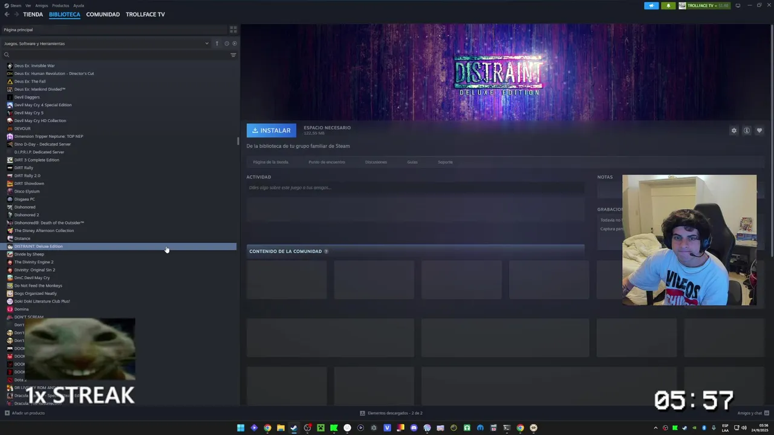Open the Ayuda menu

tap(79, 5)
